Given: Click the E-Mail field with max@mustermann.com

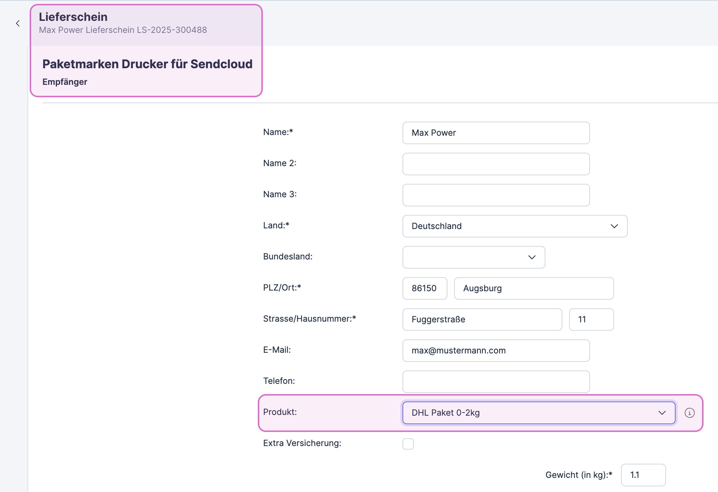Looking at the screenshot, I should (x=495, y=351).
